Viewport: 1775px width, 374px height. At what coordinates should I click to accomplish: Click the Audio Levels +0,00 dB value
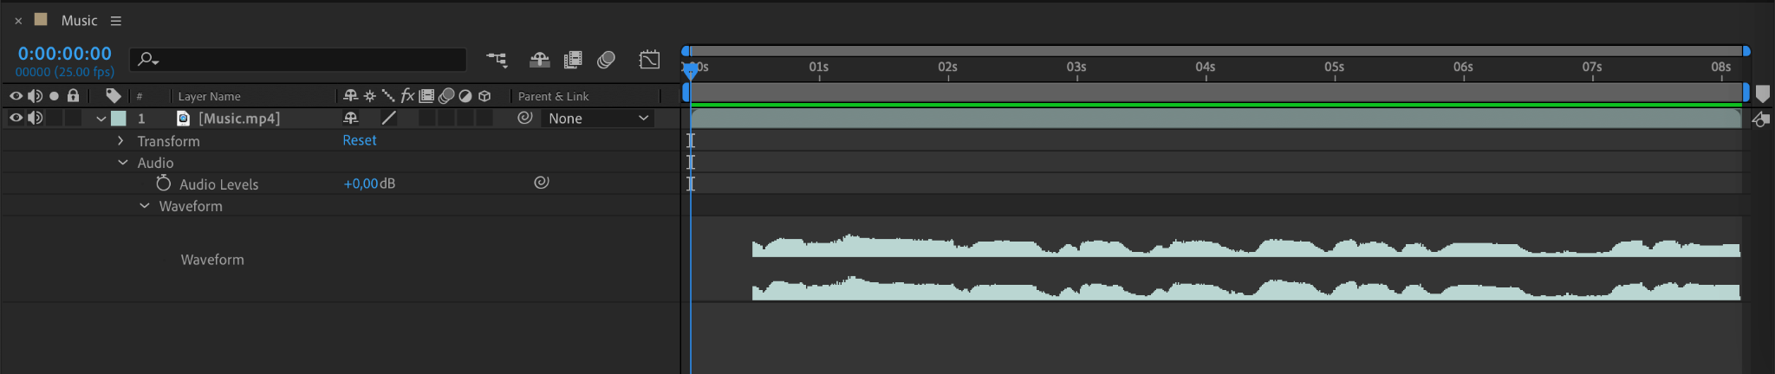pos(361,184)
